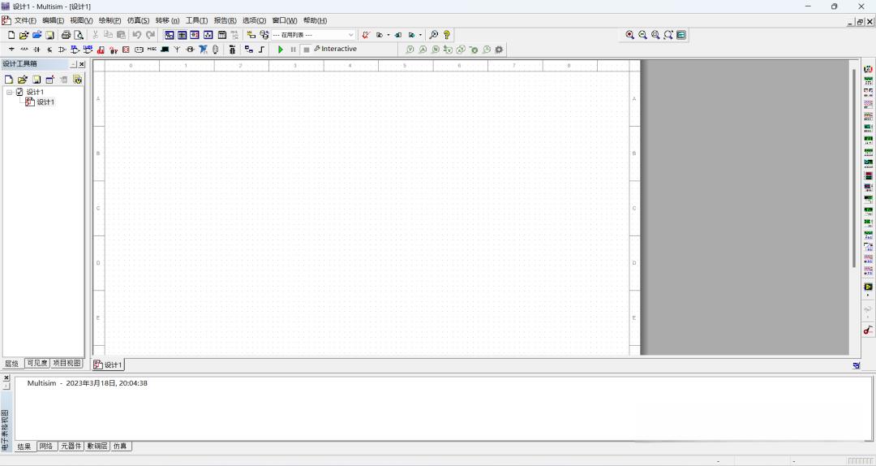The width and height of the screenshot is (876, 466).
Task: Toggle the spreadsheet view panel
Action: (x=182, y=35)
